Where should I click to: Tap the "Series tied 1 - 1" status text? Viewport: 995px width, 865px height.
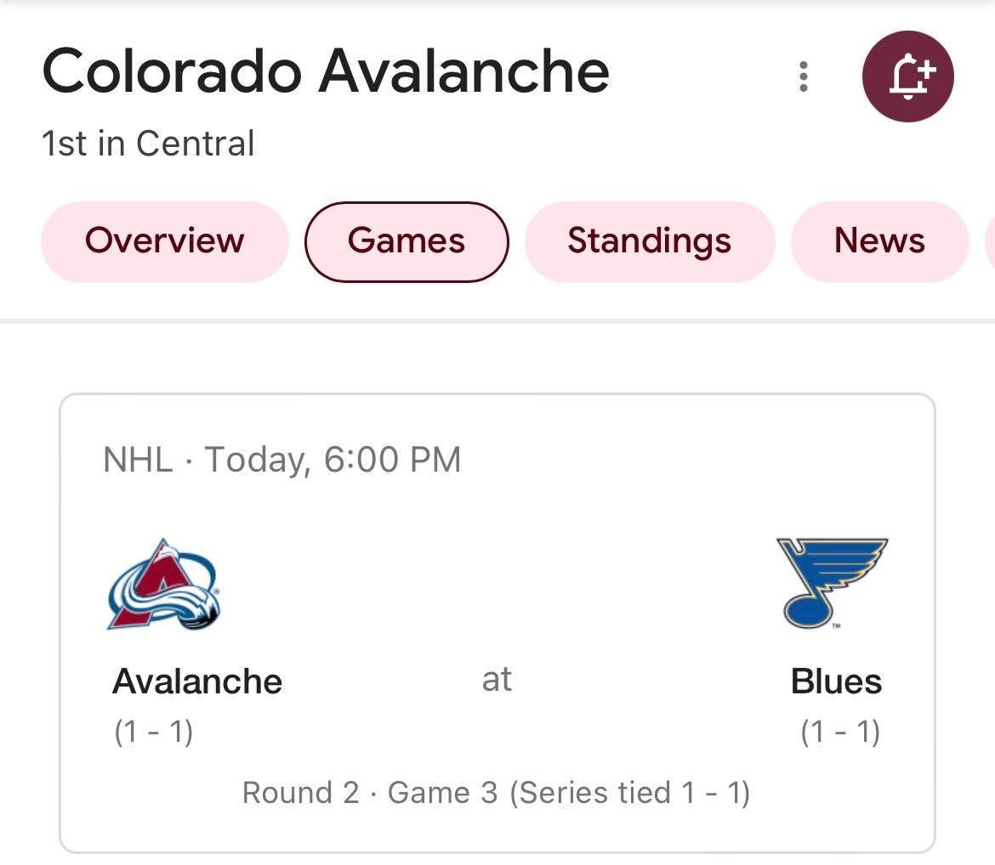coord(630,793)
